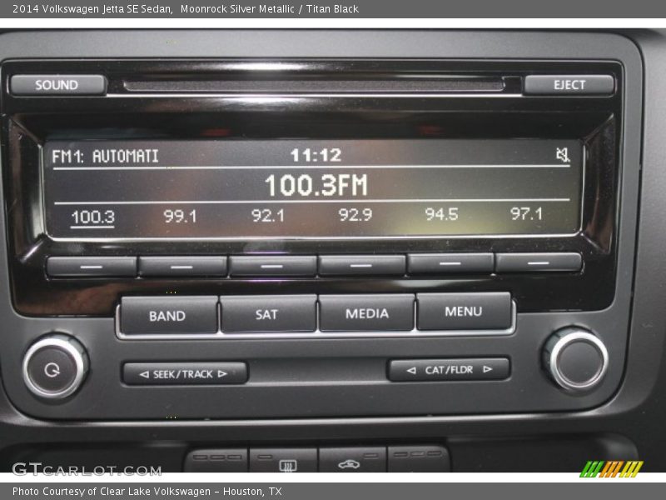The width and height of the screenshot is (666, 500).
Task: Click the FM1: AUTOMATI label
Action: 105,157
